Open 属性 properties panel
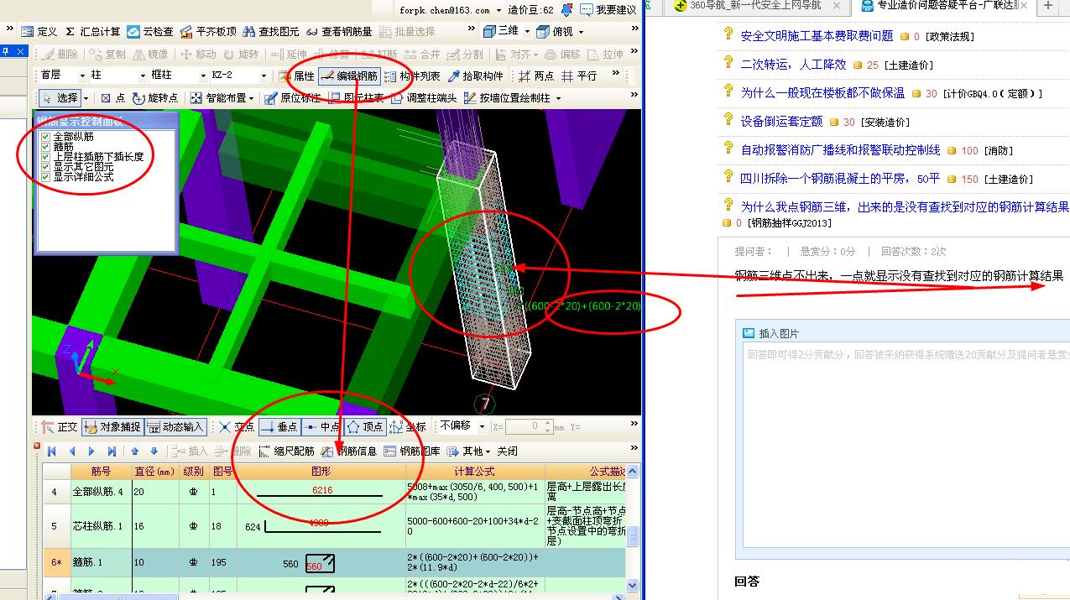 (x=296, y=76)
